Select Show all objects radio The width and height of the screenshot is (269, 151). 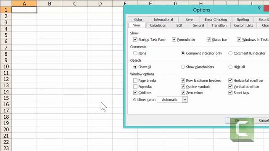click(135, 67)
